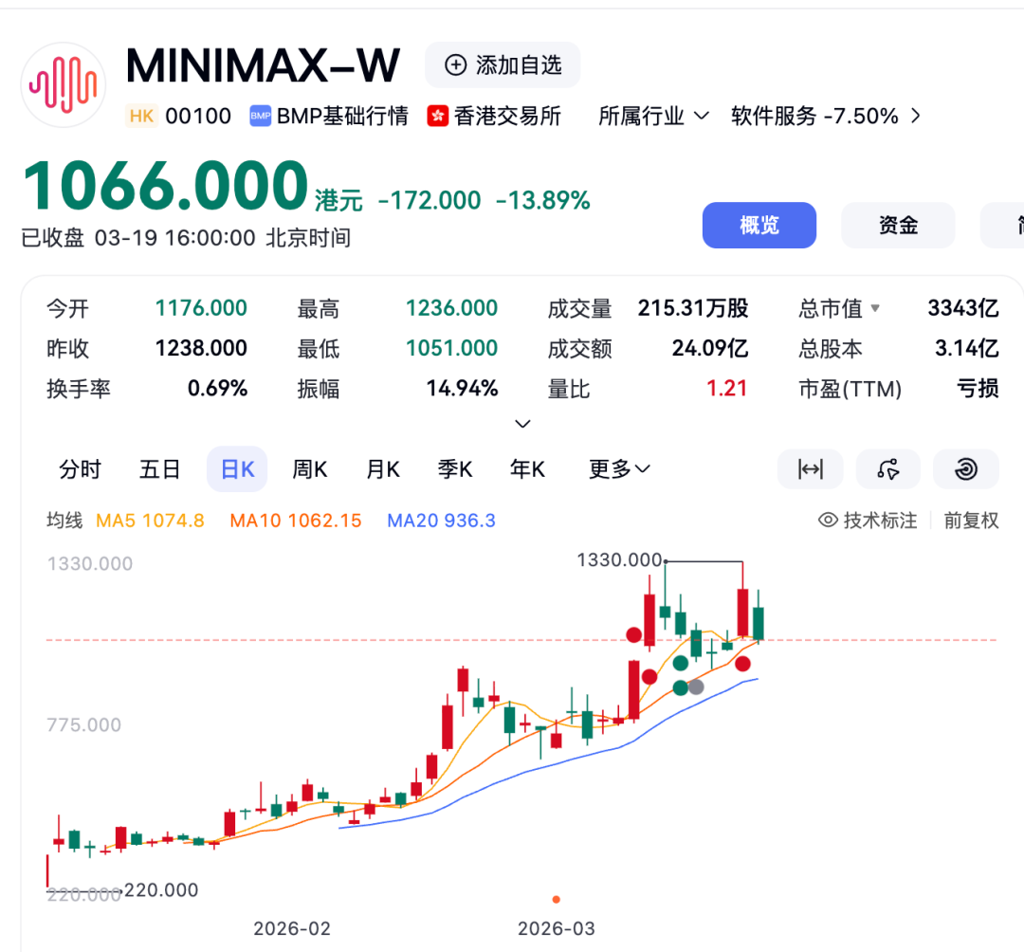Image resolution: width=1024 pixels, height=952 pixels.
Task: Toggle the 前复权 adjustment mode
Action: 972,520
